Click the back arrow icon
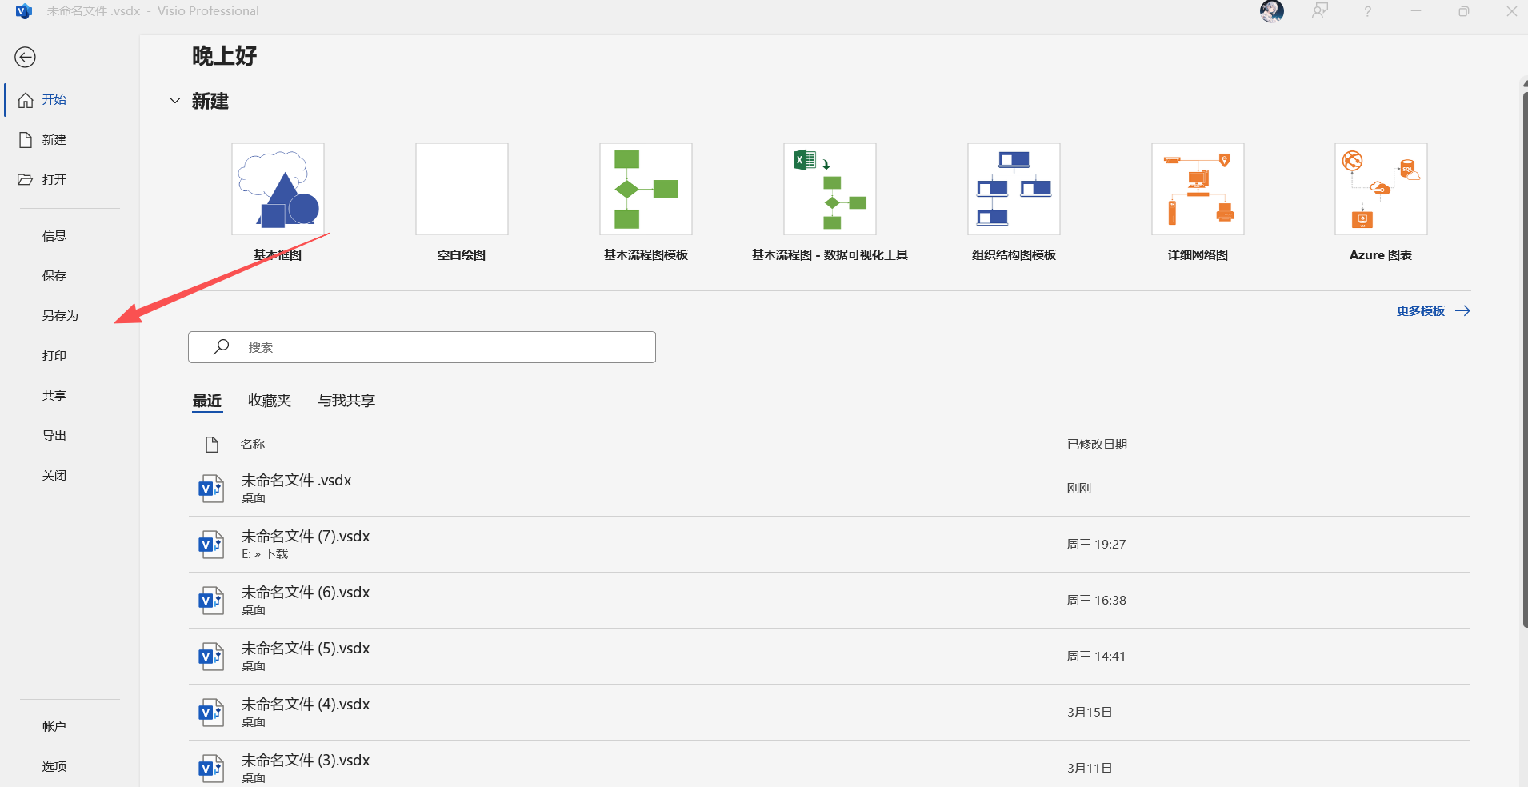The image size is (1528, 787). [26, 57]
